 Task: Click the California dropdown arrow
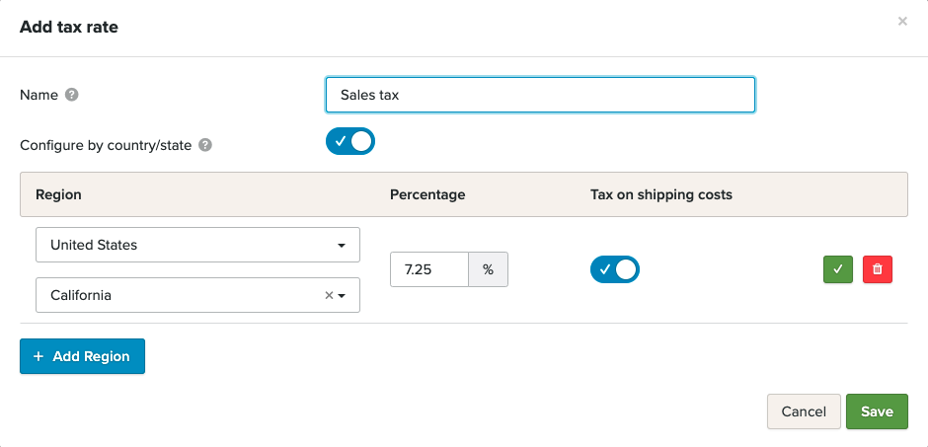click(343, 295)
